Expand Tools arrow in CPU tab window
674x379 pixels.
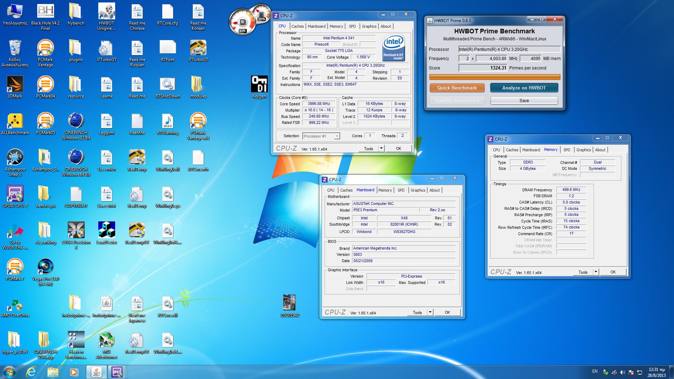click(x=381, y=148)
